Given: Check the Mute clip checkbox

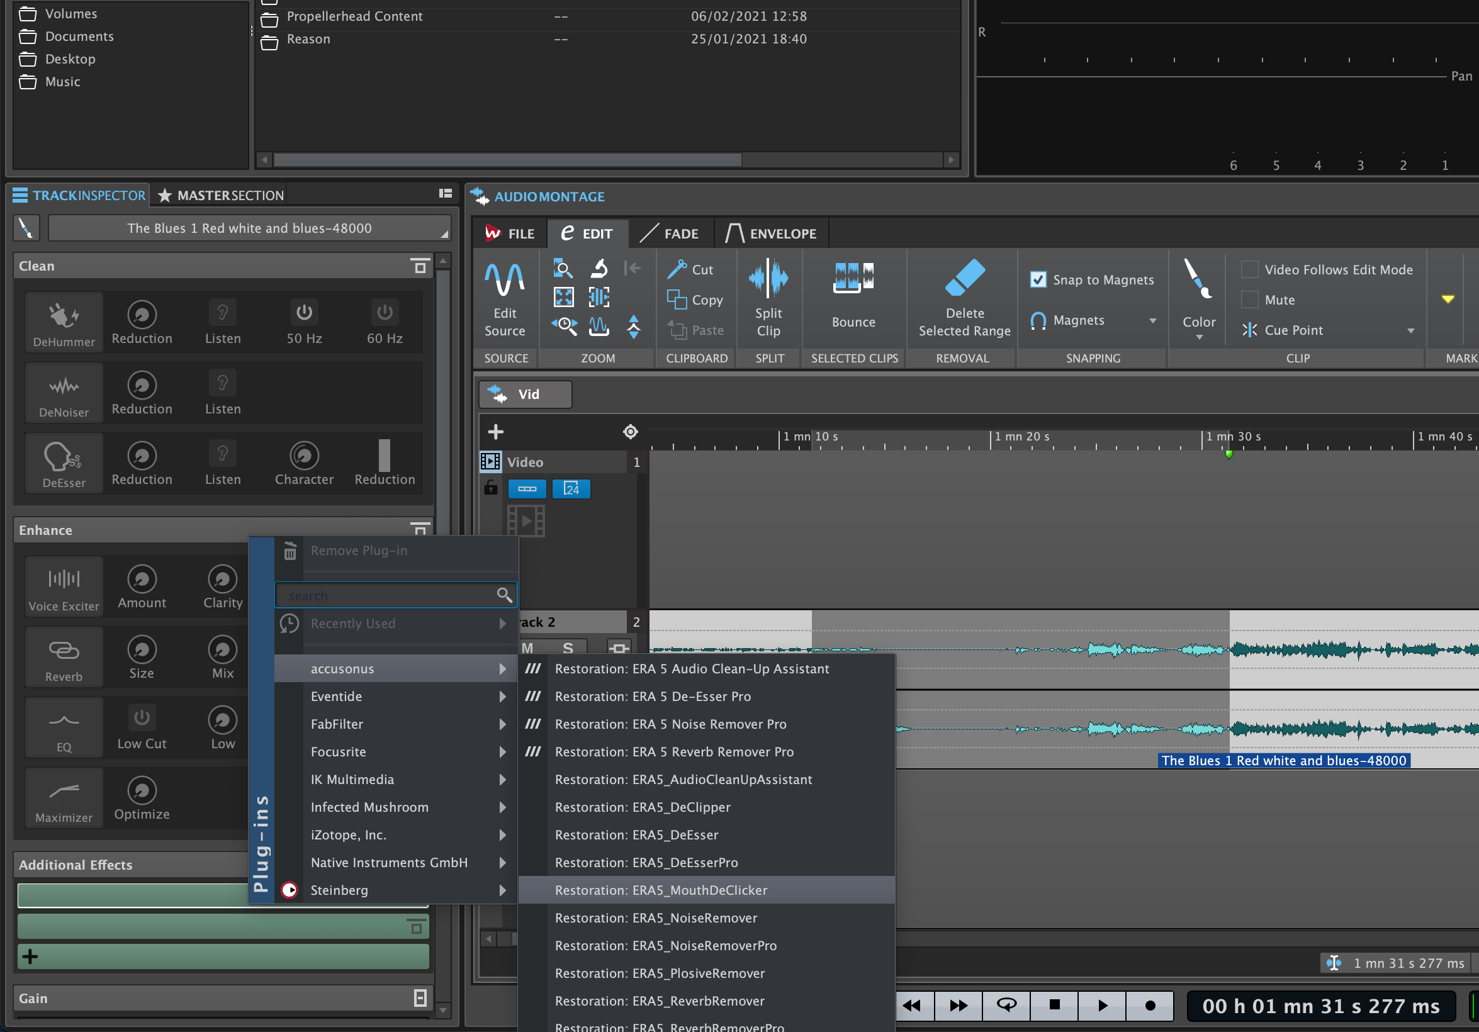Looking at the screenshot, I should [1249, 300].
